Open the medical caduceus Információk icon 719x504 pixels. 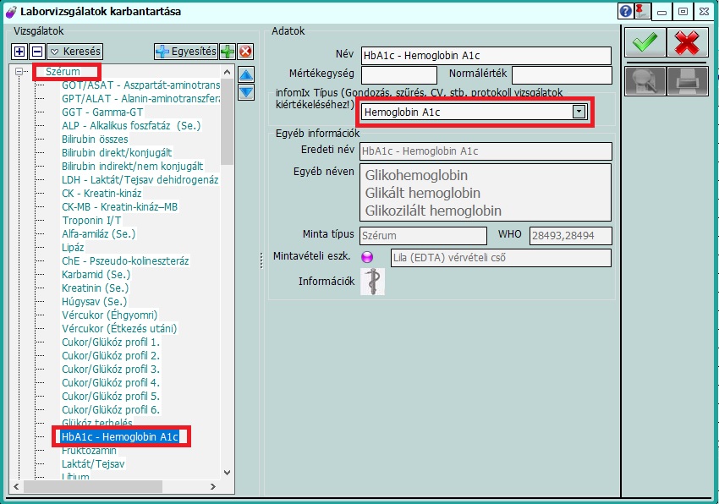tap(372, 282)
